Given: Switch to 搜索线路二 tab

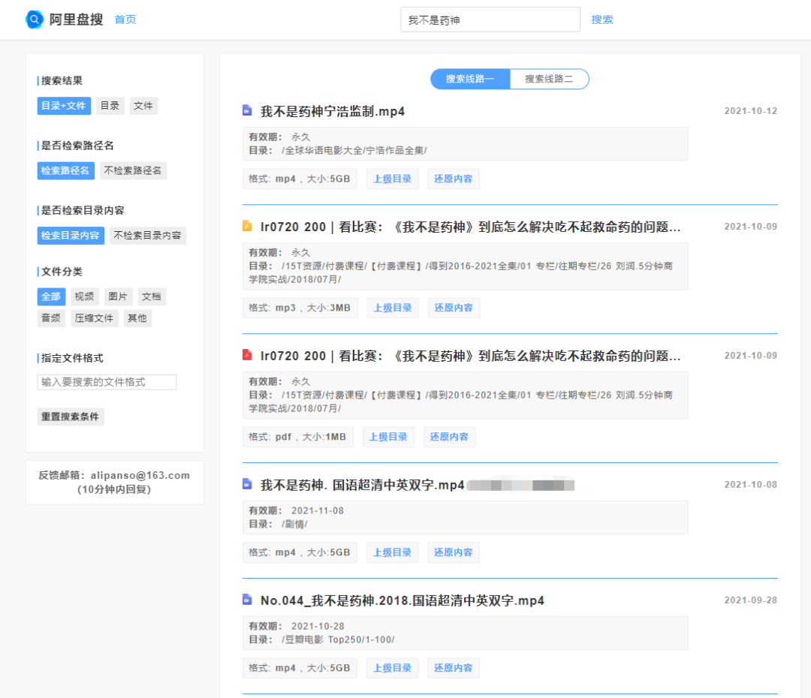Looking at the screenshot, I should (x=549, y=79).
